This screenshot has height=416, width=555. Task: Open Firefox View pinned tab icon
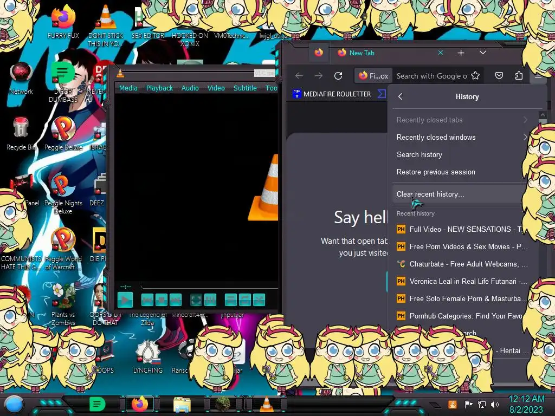pos(319,53)
